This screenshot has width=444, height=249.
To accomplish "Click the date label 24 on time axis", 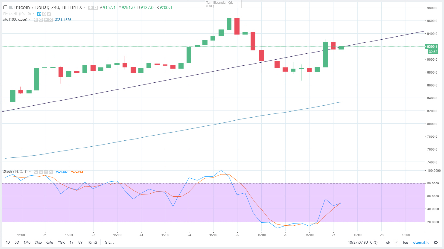I will [x=189, y=235].
